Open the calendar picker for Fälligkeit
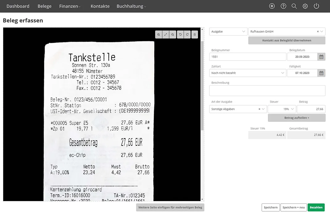 coord(321,73)
